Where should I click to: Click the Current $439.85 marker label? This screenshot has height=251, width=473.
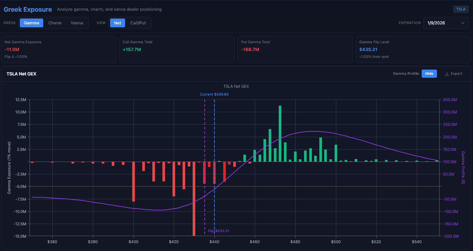click(214, 94)
